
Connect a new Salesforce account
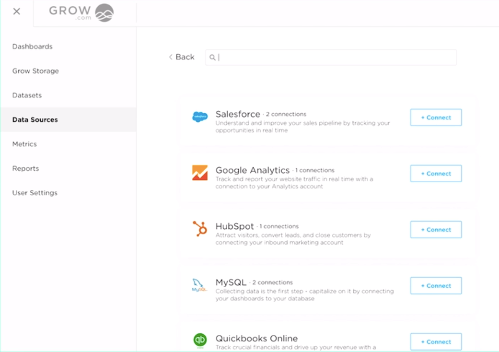click(x=435, y=117)
